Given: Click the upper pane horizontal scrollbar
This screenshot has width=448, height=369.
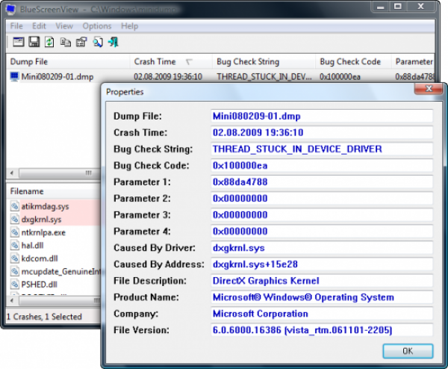Looking at the screenshot, I should coord(52,173).
